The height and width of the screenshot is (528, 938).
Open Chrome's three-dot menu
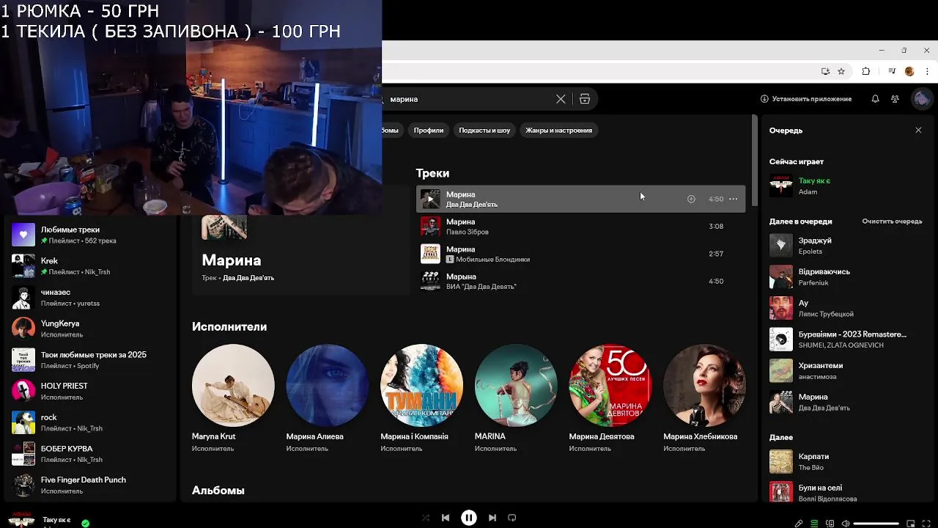(x=926, y=71)
